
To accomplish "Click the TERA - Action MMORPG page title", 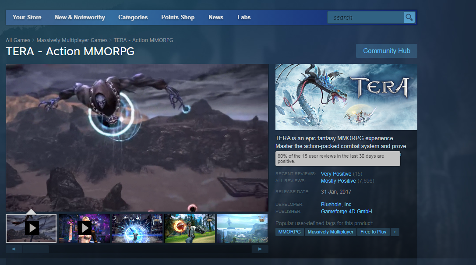I will (x=70, y=52).
